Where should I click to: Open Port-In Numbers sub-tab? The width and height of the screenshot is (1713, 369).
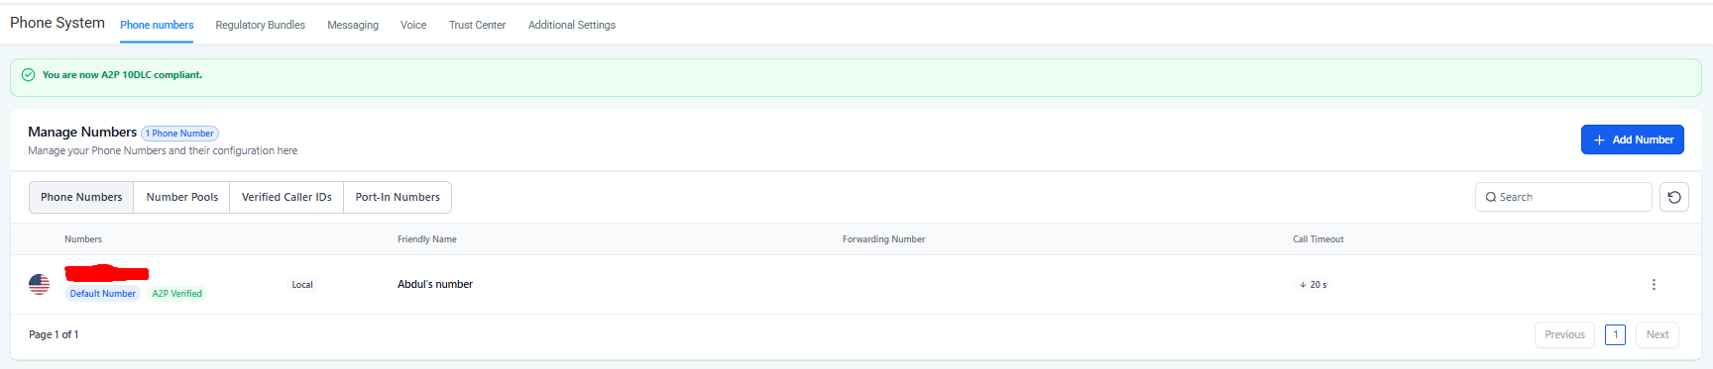click(x=398, y=197)
